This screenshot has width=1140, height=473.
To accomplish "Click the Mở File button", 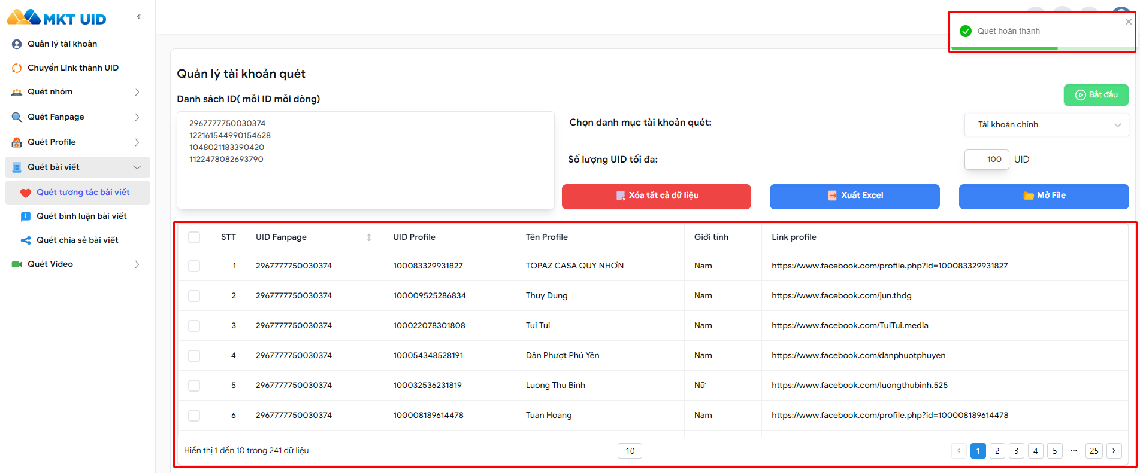I will (x=1044, y=196).
